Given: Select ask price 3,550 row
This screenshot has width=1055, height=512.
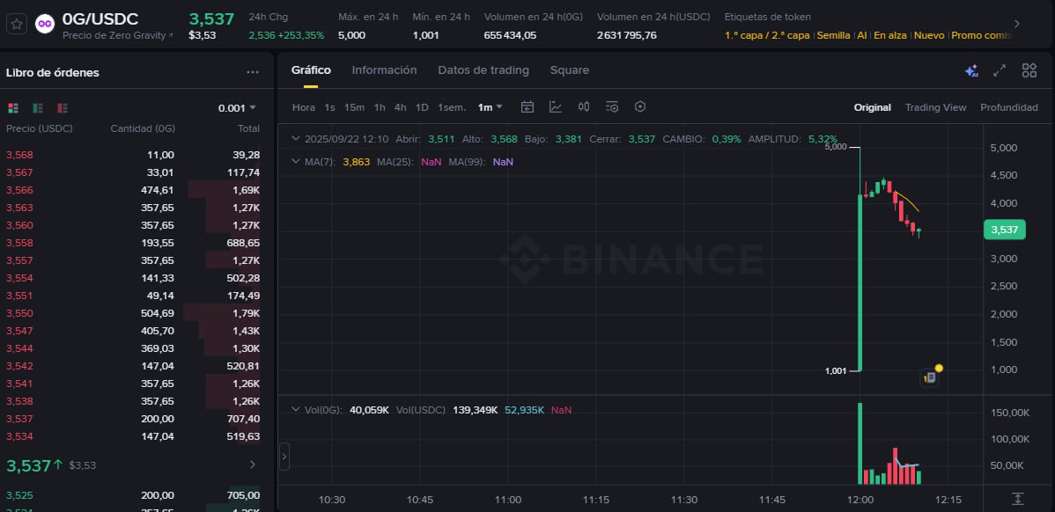Looking at the screenshot, I should coord(133,313).
